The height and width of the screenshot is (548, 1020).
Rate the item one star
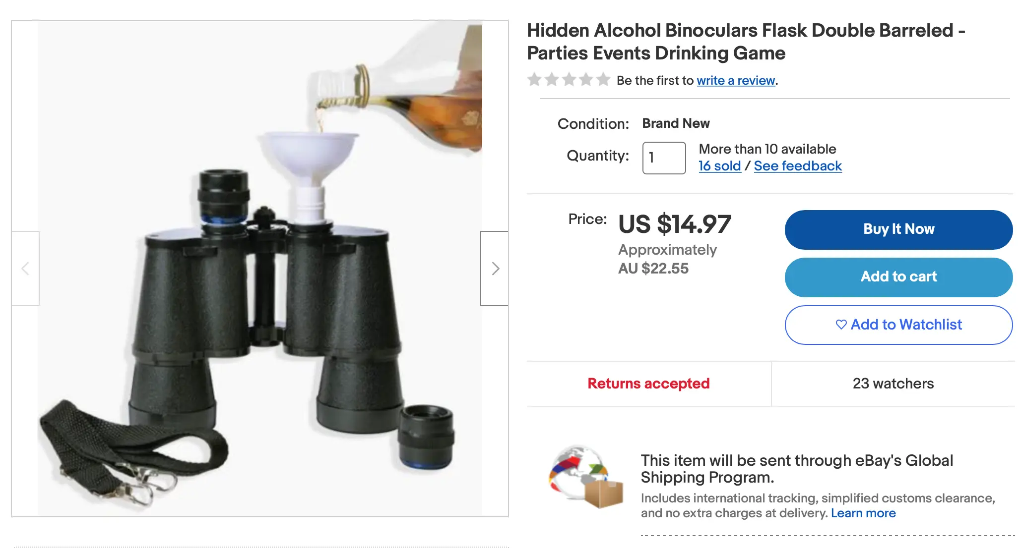coord(534,80)
